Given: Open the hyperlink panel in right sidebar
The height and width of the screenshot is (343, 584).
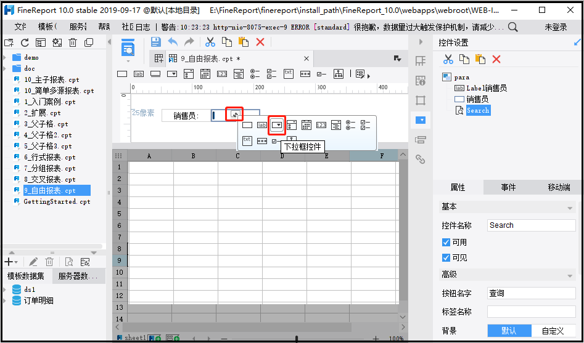Looking at the screenshot, I should (x=421, y=159).
